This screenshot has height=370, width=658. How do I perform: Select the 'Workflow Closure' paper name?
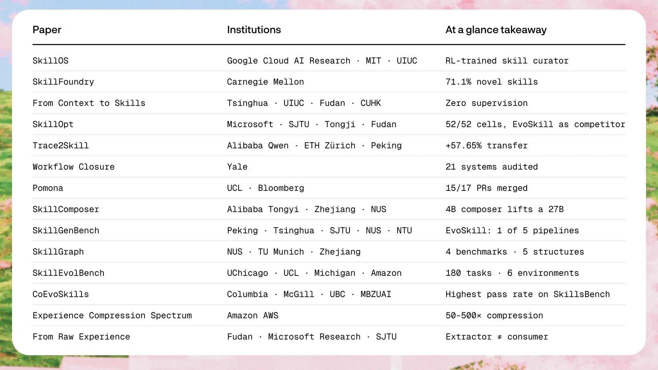click(73, 167)
